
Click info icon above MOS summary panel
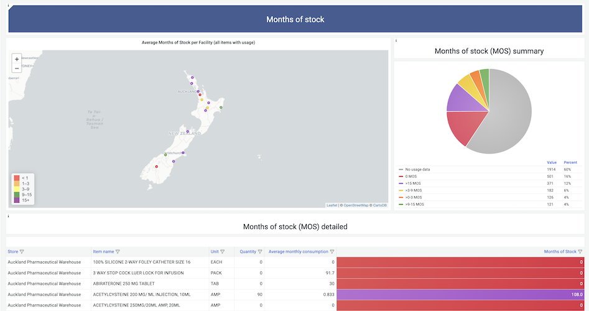coord(396,40)
